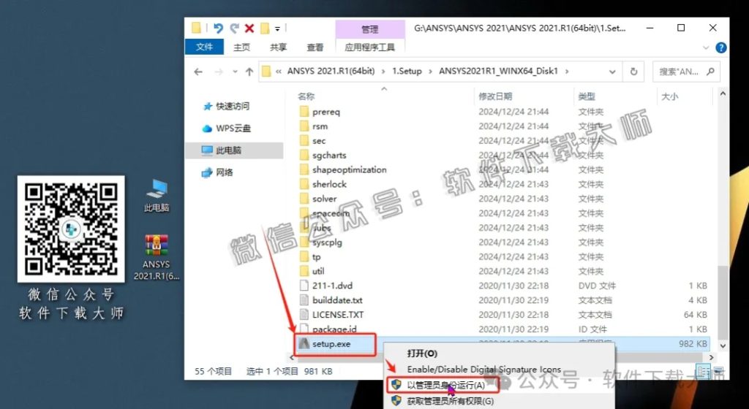Select the setup.exe file
749x409 pixels.
[331, 344]
